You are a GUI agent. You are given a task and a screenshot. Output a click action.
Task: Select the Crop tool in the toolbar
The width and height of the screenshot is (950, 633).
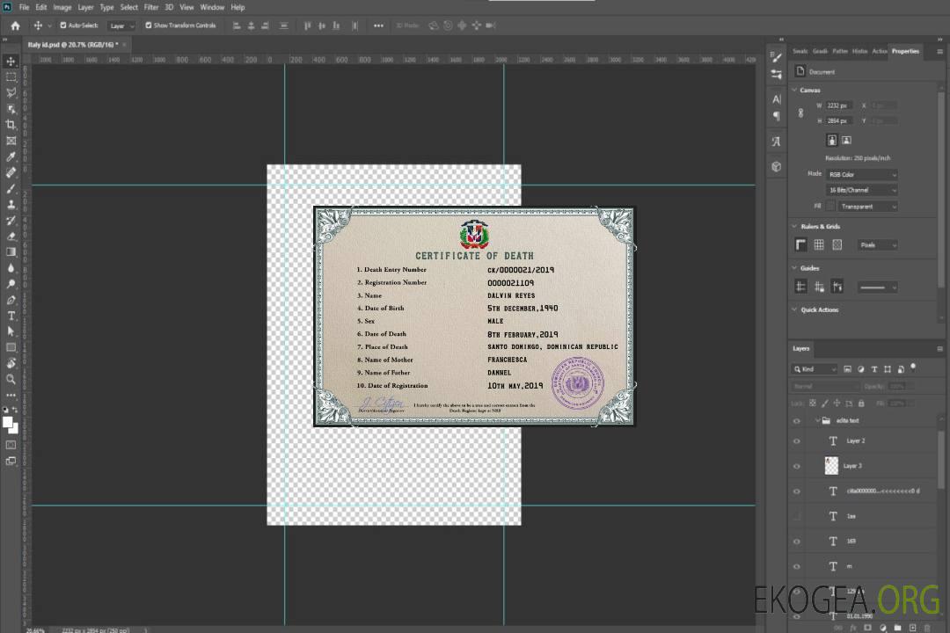pyautogui.click(x=11, y=125)
